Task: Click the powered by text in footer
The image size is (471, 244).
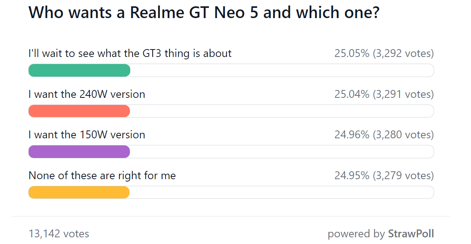Action: point(356,234)
